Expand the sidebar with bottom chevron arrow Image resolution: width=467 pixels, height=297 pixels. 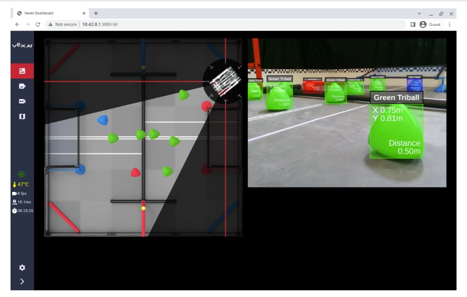pyautogui.click(x=22, y=282)
